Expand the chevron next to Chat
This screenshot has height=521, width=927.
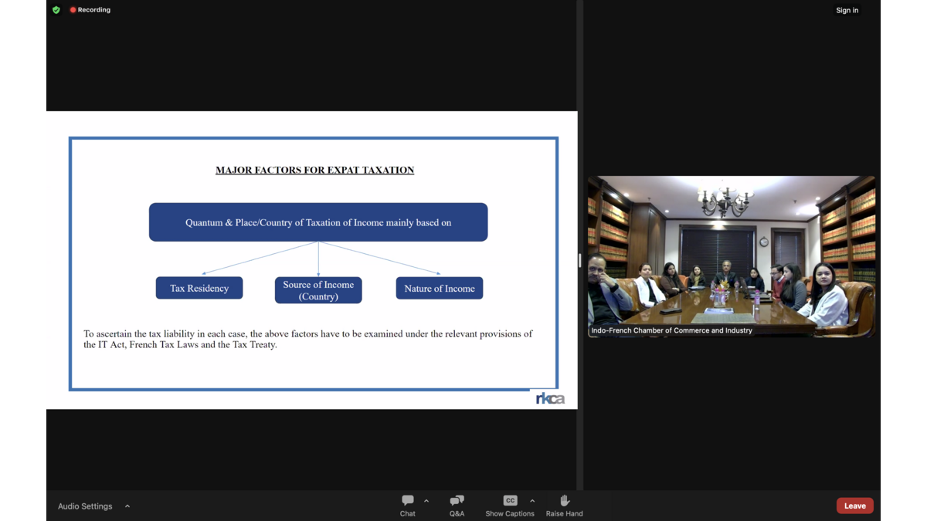pyautogui.click(x=426, y=501)
